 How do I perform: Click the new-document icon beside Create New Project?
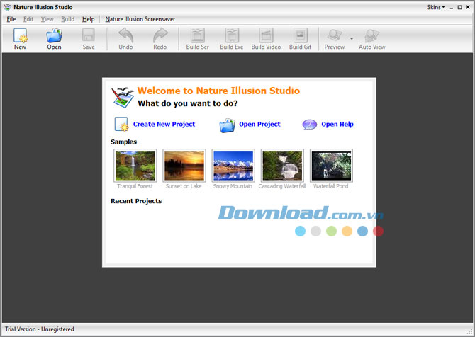(x=121, y=125)
